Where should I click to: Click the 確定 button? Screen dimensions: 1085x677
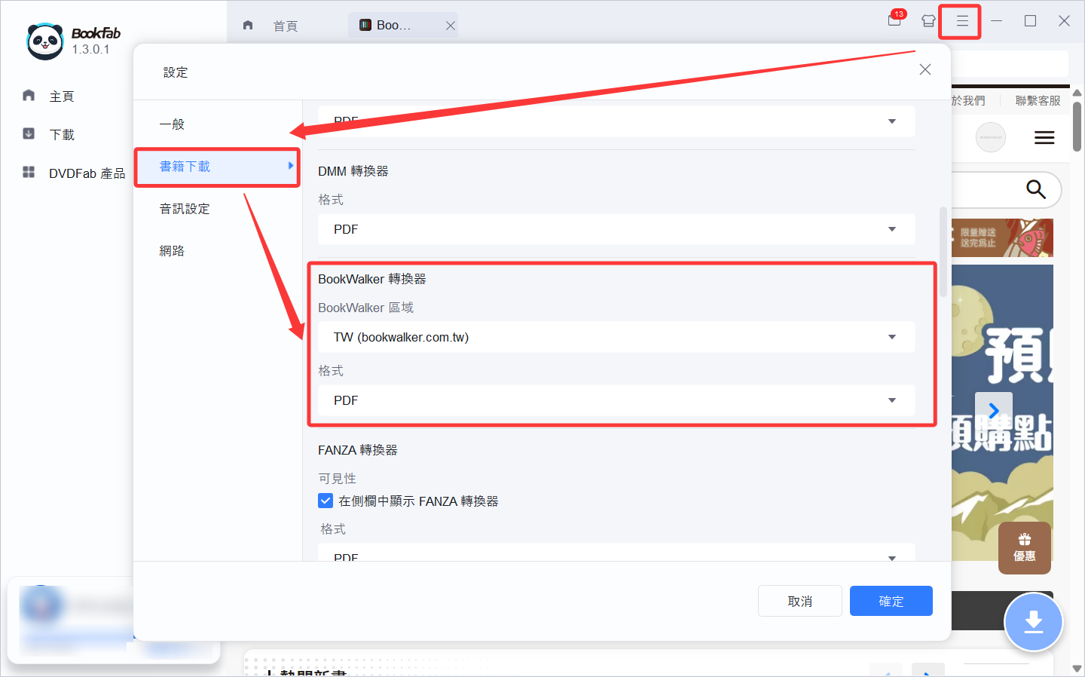891,601
